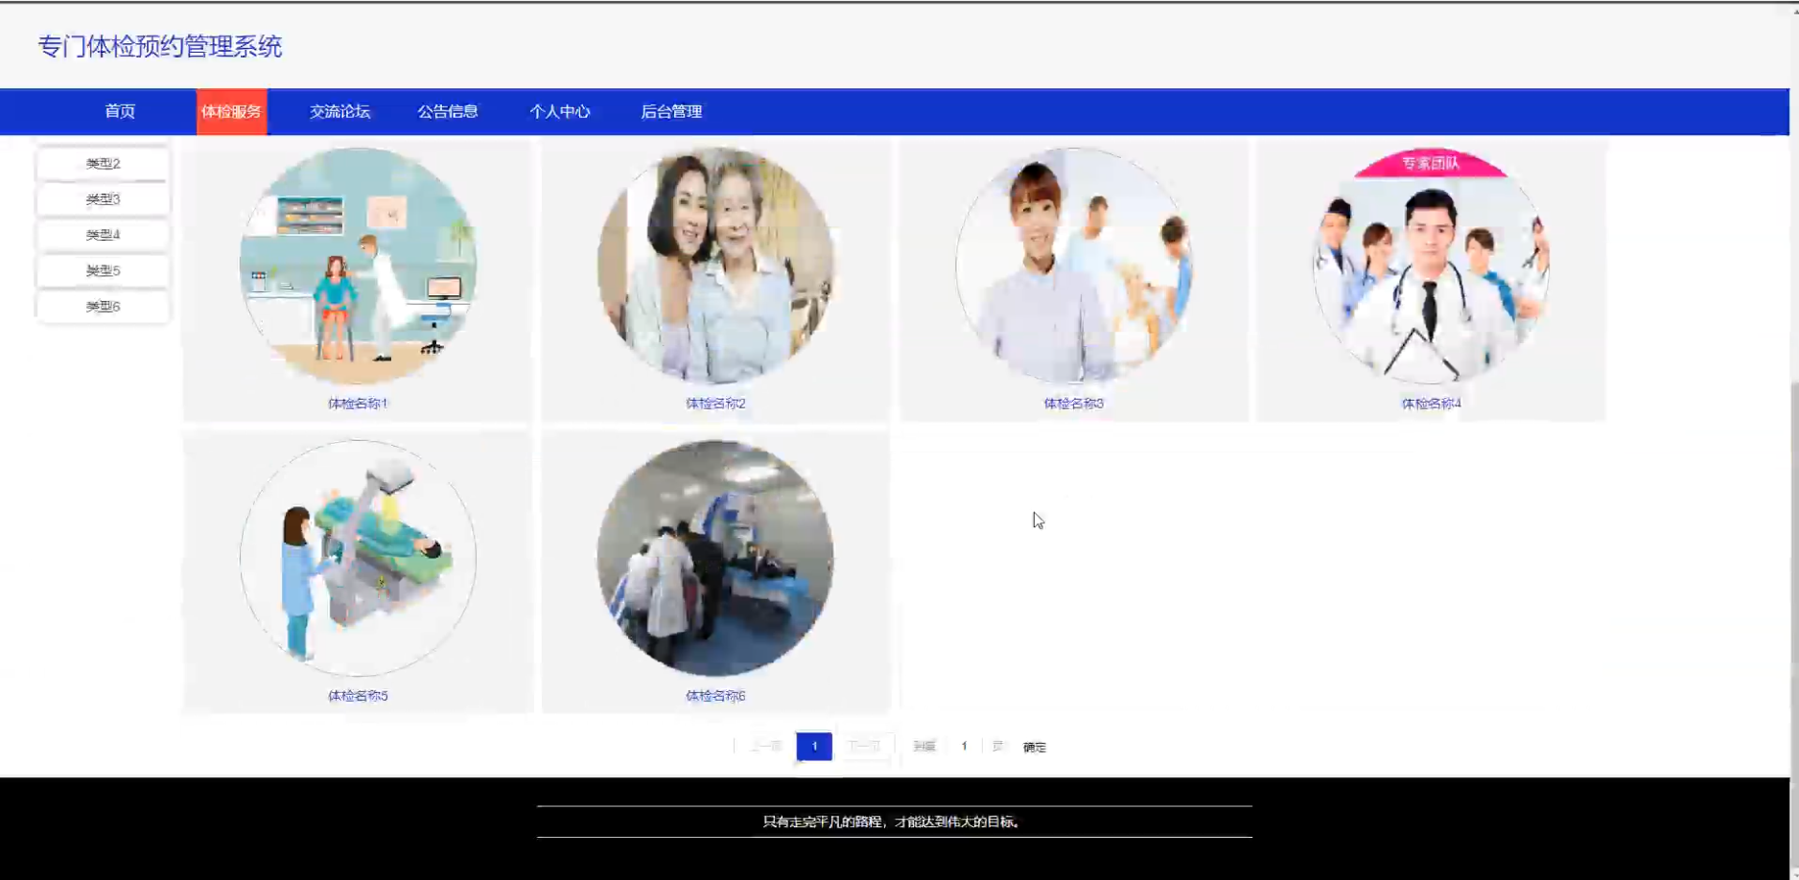Click the 确定 pagination confirm button
This screenshot has height=880, width=1799.
(1035, 747)
